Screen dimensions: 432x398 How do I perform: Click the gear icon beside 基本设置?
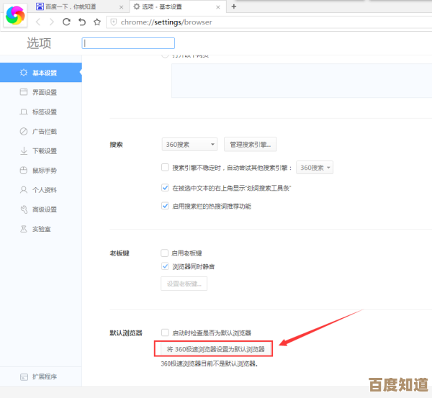point(24,73)
